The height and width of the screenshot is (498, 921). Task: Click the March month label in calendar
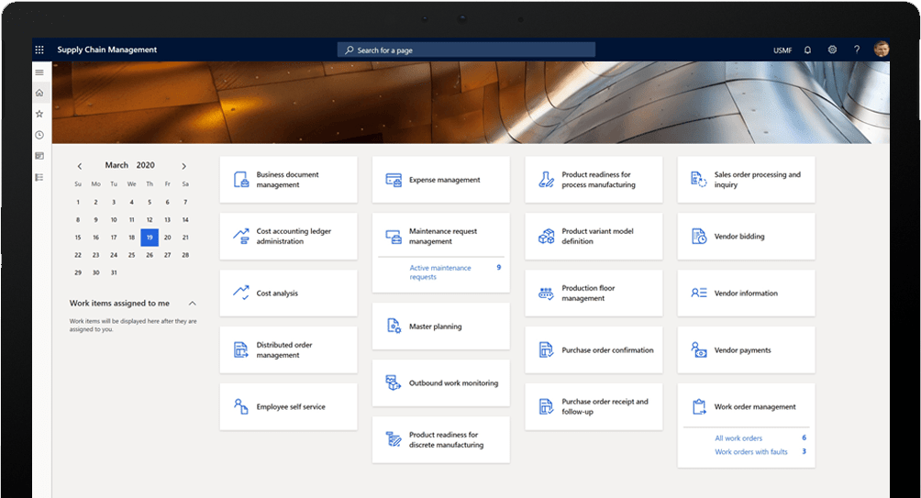point(117,166)
